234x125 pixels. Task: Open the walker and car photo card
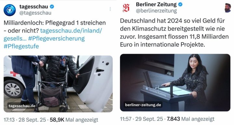point(58,84)
